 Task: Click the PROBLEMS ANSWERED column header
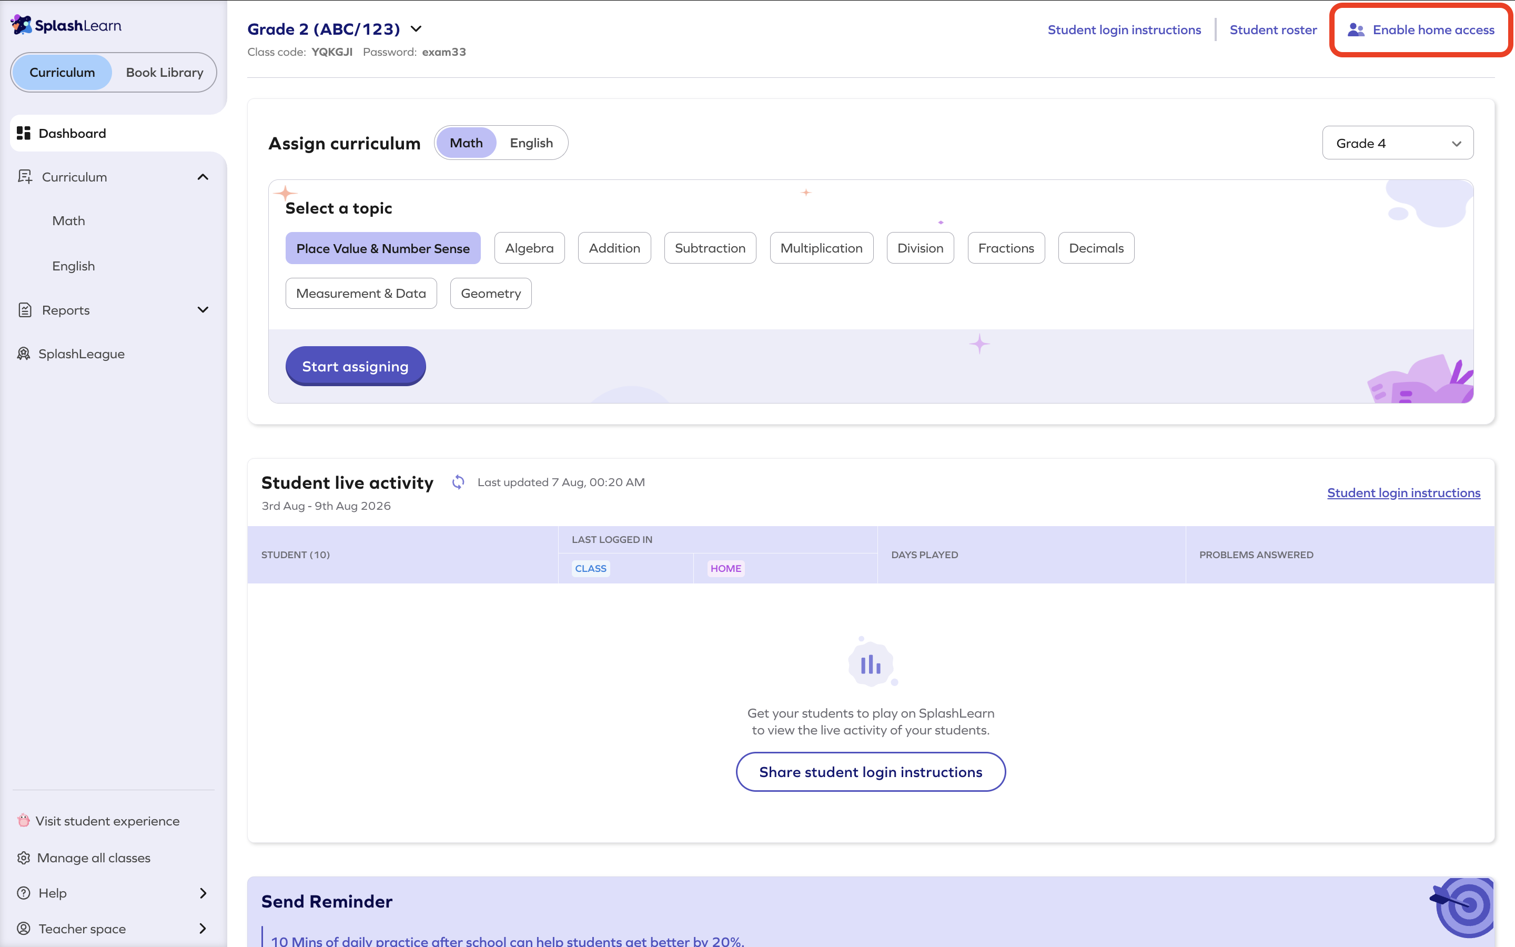coord(1256,555)
